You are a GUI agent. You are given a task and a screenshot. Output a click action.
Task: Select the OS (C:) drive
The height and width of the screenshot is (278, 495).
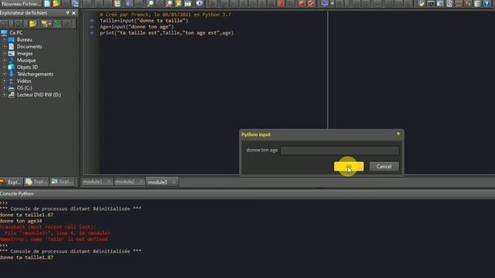click(24, 88)
